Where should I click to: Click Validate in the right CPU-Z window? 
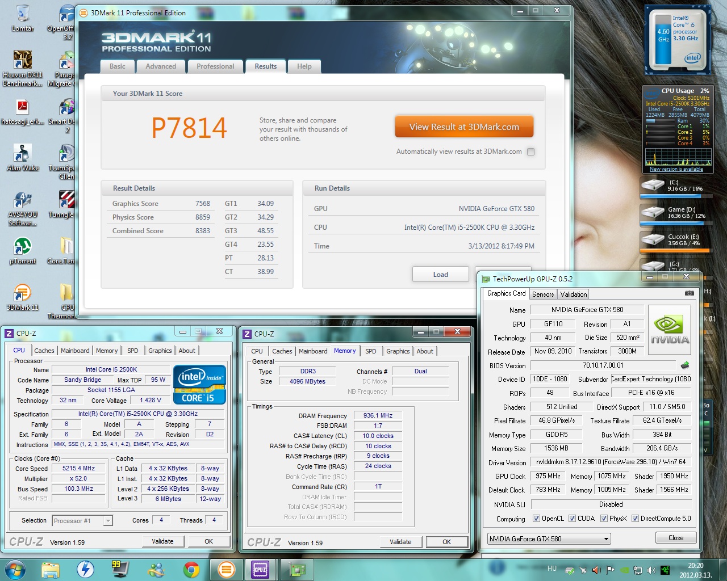click(x=400, y=542)
